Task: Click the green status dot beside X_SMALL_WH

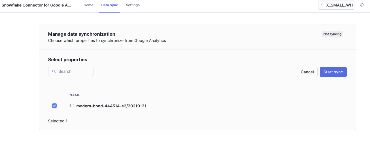Action: pos(322,5)
